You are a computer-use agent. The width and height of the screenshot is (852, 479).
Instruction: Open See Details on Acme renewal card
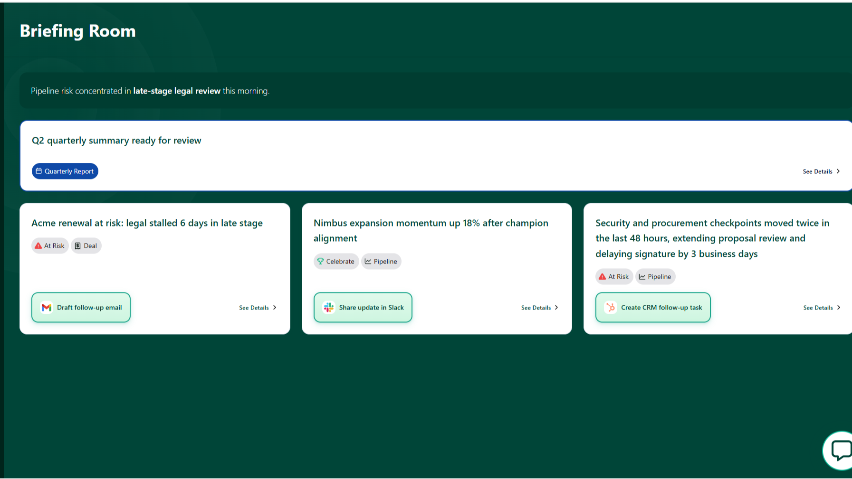[x=258, y=308]
